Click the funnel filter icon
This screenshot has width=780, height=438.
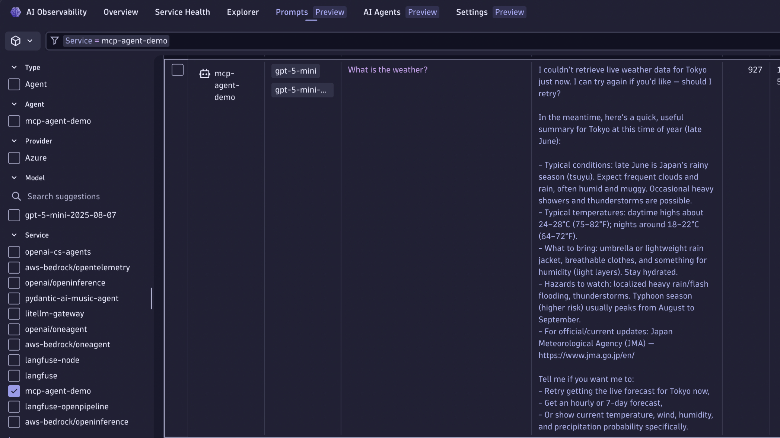click(55, 41)
